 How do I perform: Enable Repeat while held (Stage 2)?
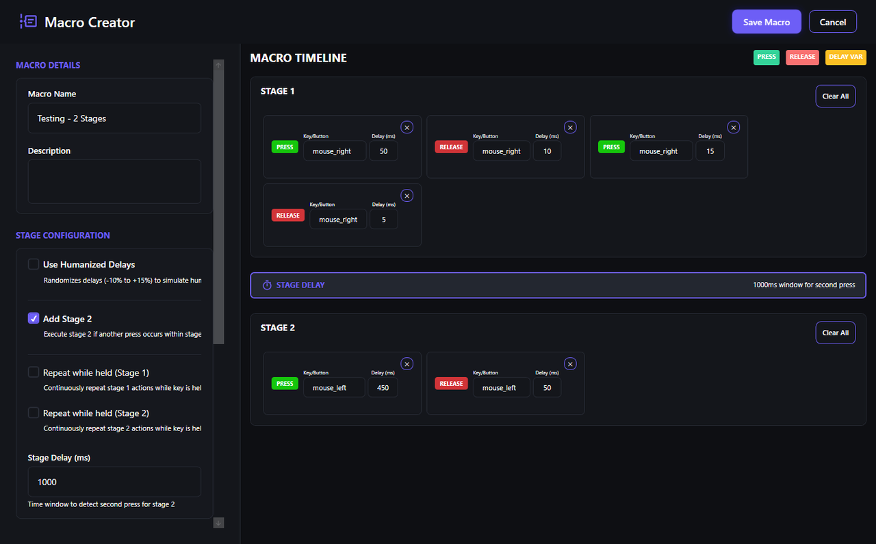(34, 413)
